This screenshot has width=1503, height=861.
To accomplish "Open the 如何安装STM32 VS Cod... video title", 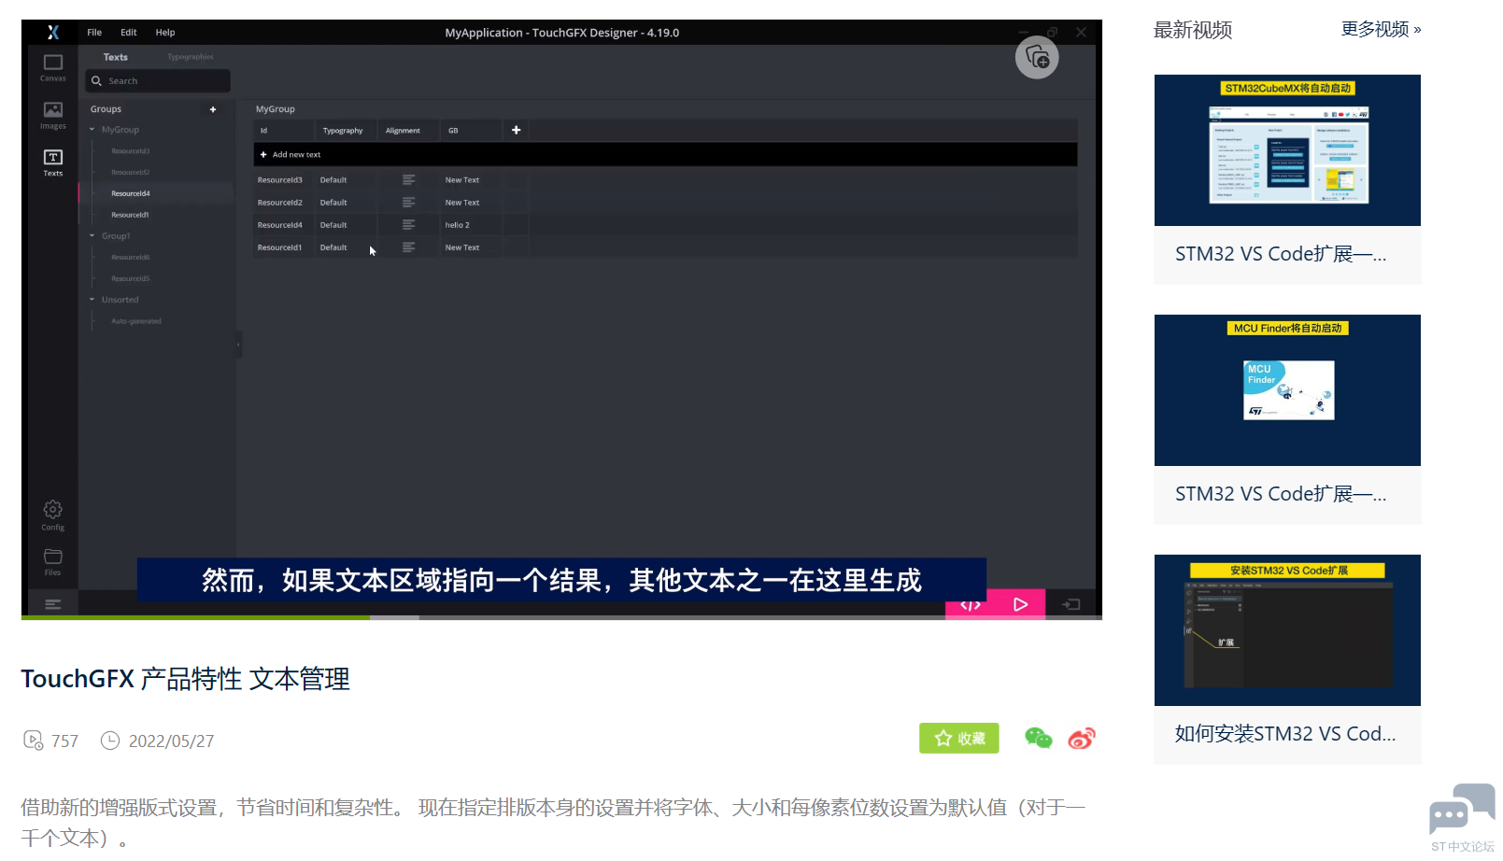I will 1285,734.
